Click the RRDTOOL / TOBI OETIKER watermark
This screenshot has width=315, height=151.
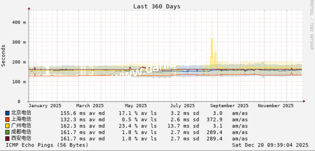pyautogui.click(x=311, y=25)
